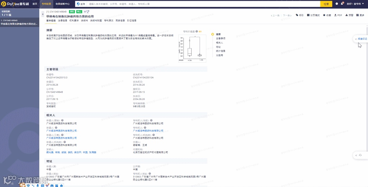The width and height of the screenshot is (368, 187).
Task: Open 申请人 link 广州威溶特医药科技有限公司
Action: tap(61, 131)
